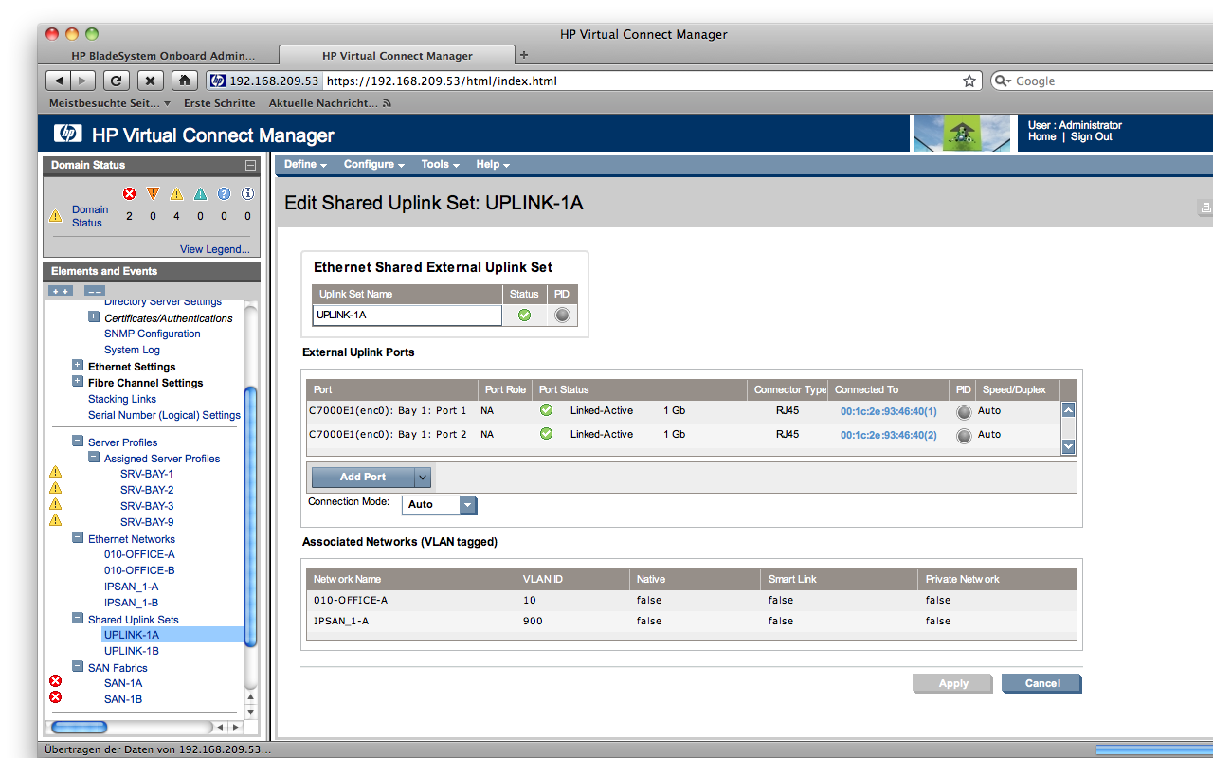Open the Configure menu
This screenshot has width=1213, height=758.
tap(373, 164)
